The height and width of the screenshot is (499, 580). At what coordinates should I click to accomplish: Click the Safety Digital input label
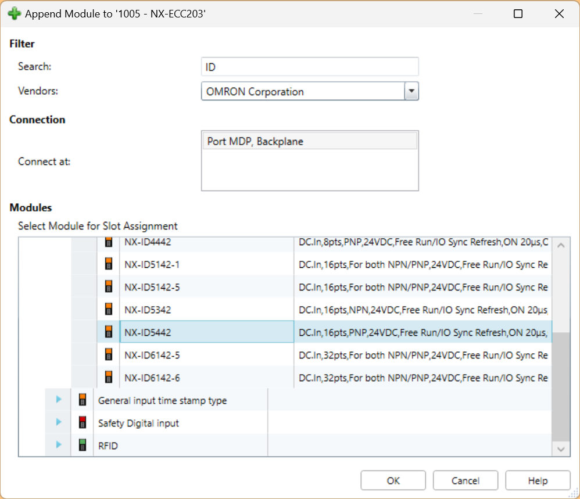point(138,423)
